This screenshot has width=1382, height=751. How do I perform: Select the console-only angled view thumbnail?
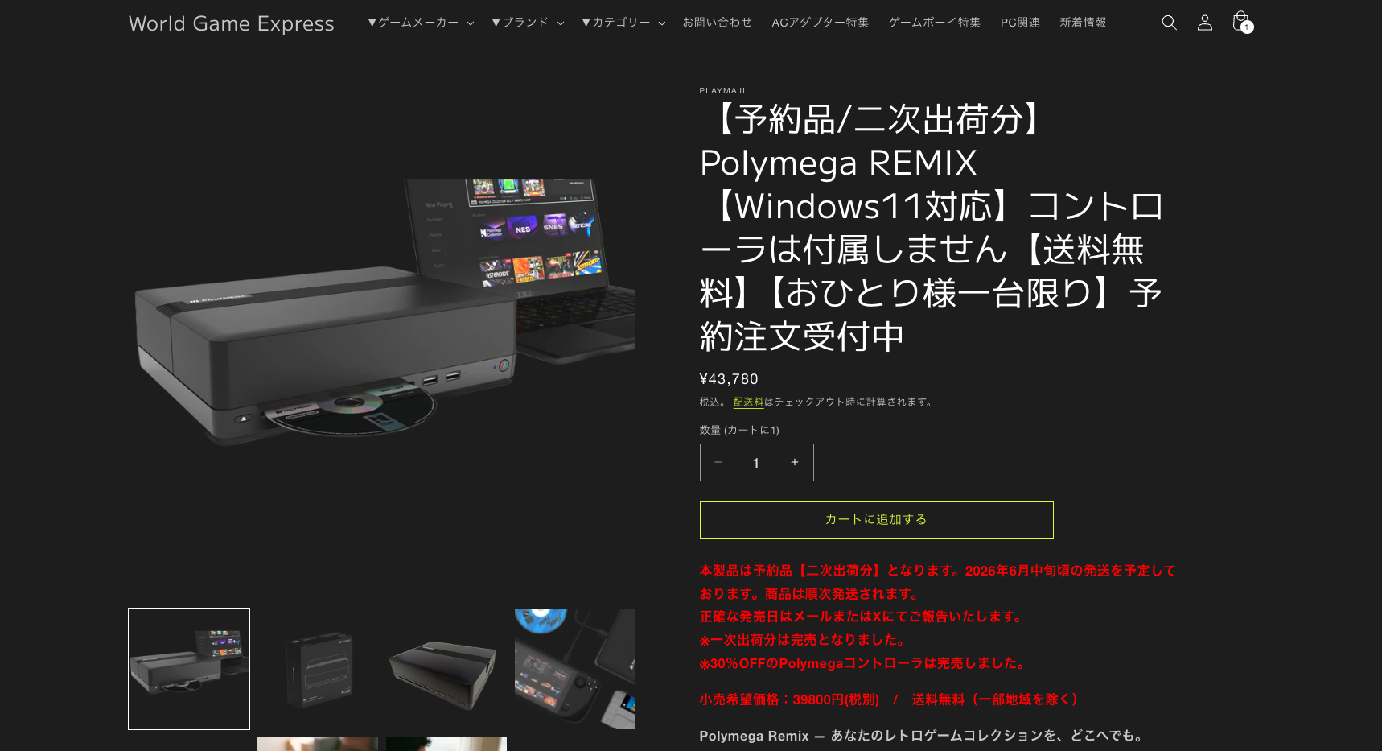click(446, 669)
